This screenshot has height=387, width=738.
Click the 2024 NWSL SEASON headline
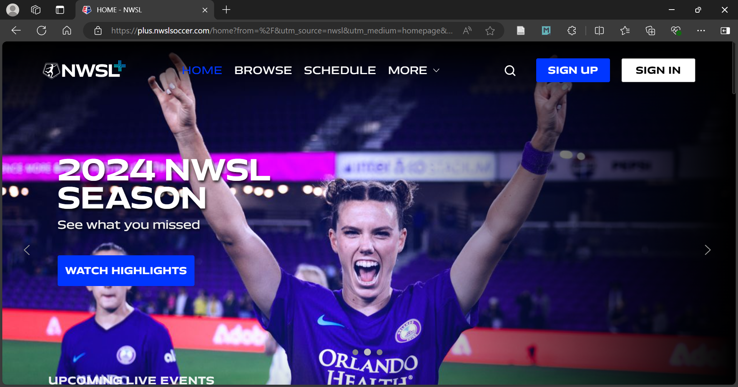tap(164, 184)
